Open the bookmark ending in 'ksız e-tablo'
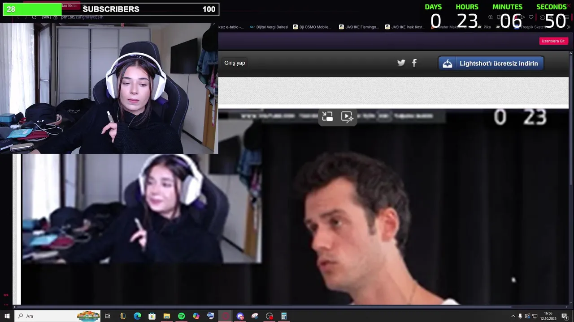Screen dimensions: 574x322 tap(231, 27)
